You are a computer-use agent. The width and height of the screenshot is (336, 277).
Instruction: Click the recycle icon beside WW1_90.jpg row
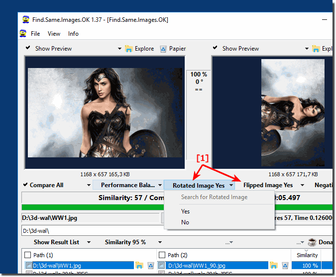(285, 266)
